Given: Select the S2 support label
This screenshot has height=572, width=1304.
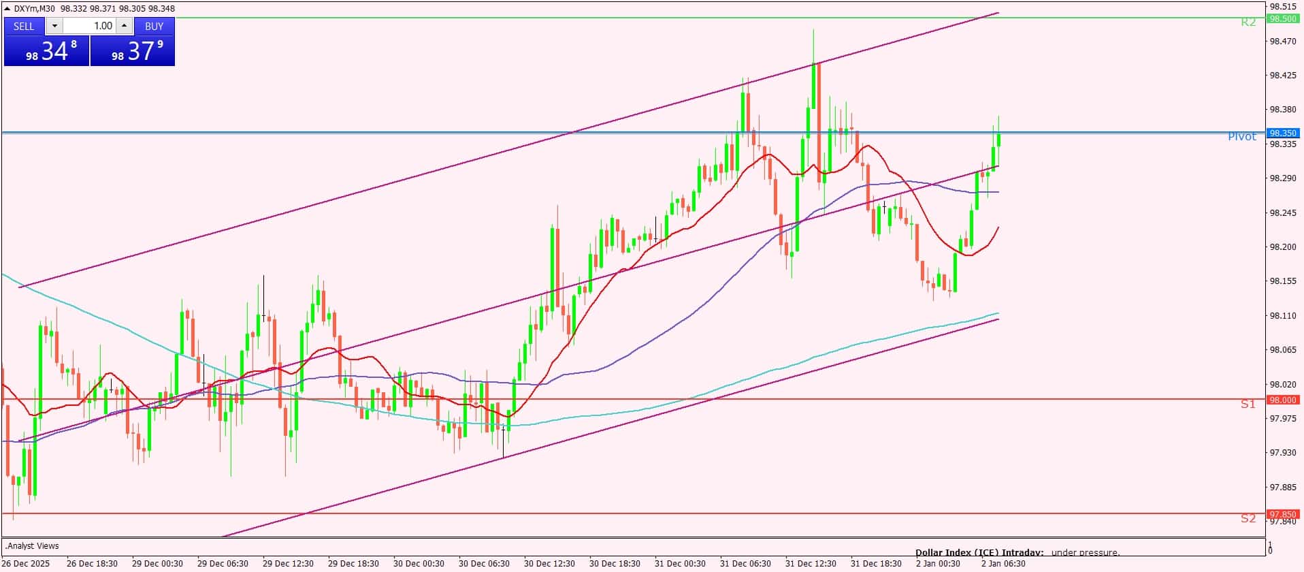Looking at the screenshot, I should tap(1248, 519).
